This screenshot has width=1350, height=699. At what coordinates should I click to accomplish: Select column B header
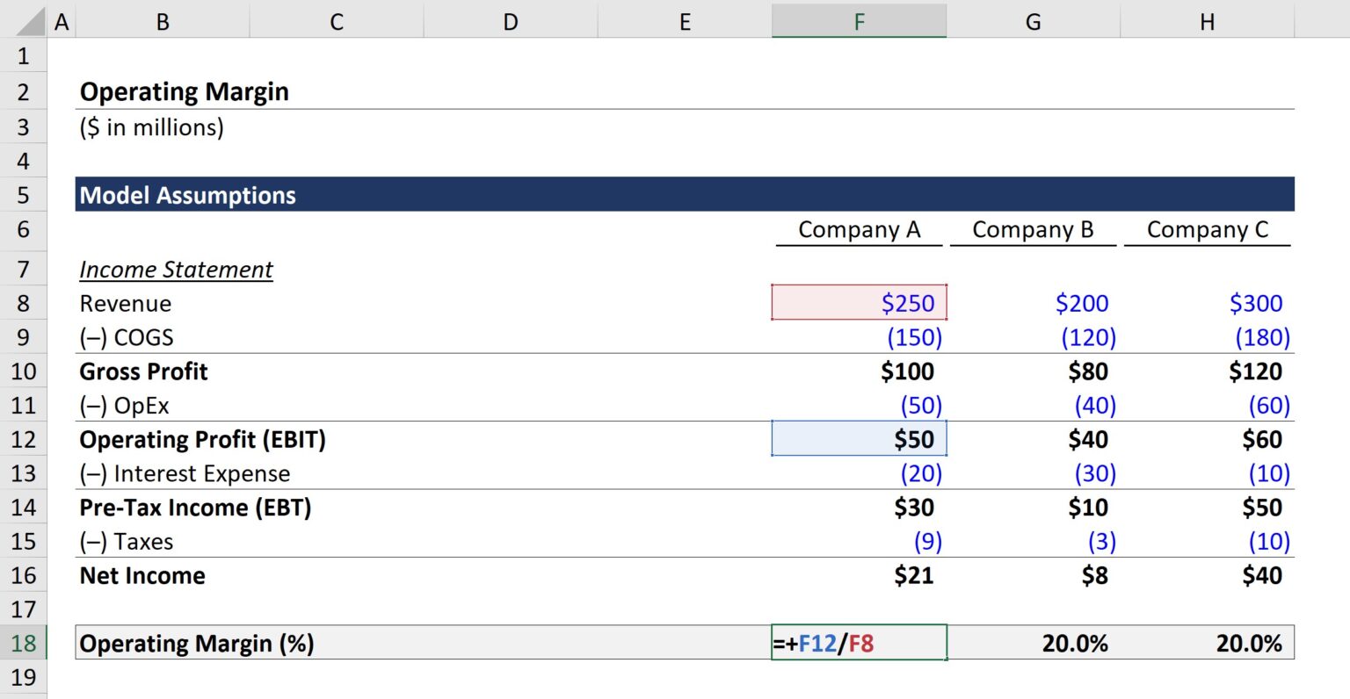pyautogui.click(x=163, y=21)
